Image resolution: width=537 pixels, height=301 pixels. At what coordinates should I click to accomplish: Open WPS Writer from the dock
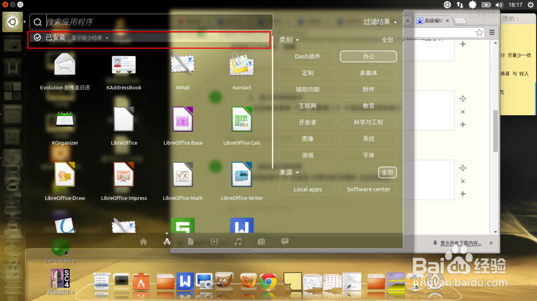[185, 281]
